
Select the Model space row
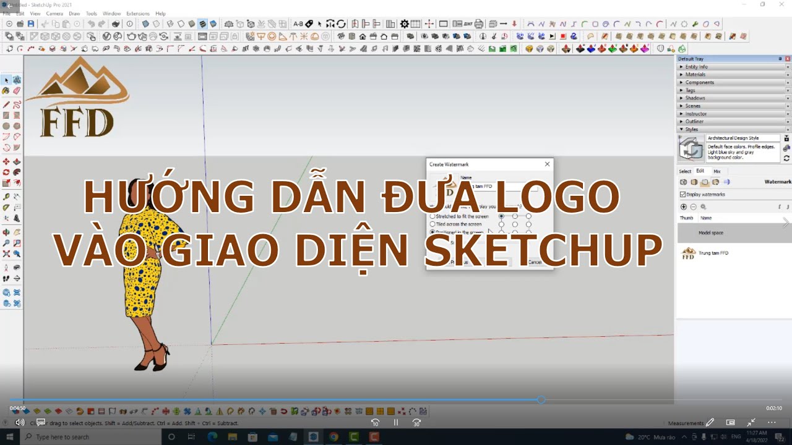tap(733, 232)
